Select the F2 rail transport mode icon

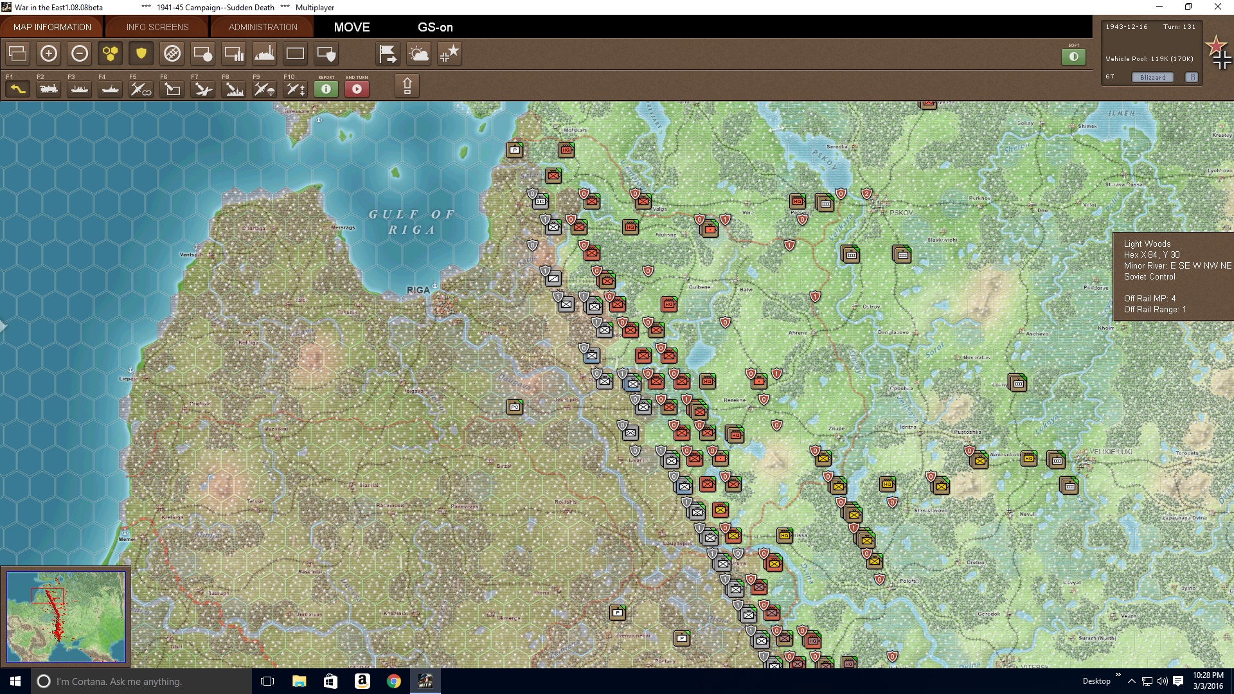pos(49,89)
